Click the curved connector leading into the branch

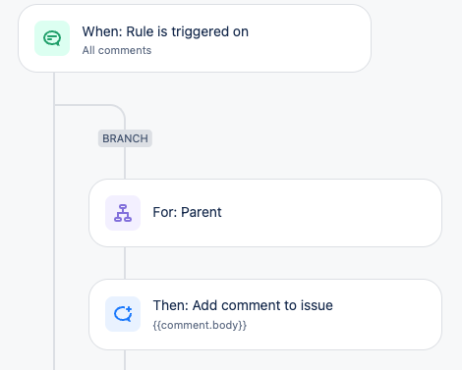(x=120, y=110)
